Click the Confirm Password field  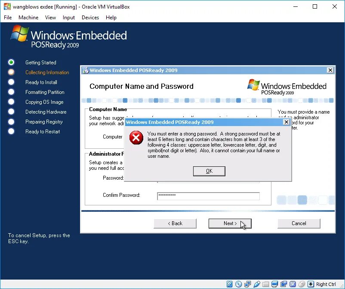(x=208, y=196)
